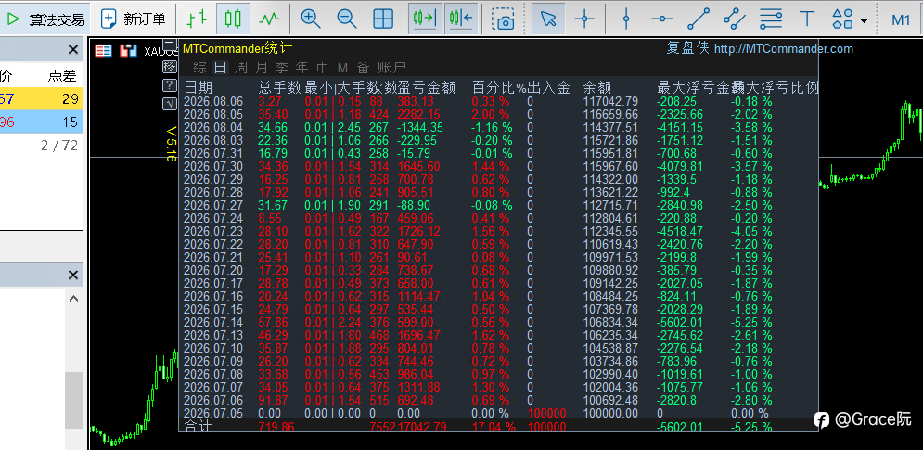This screenshot has height=450, width=923.
Task: Open the ? help button on panel
Action: click(170, 84)
